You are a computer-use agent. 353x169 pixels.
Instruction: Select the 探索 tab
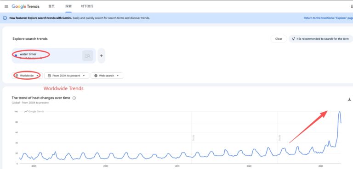(x=68, y=6)
